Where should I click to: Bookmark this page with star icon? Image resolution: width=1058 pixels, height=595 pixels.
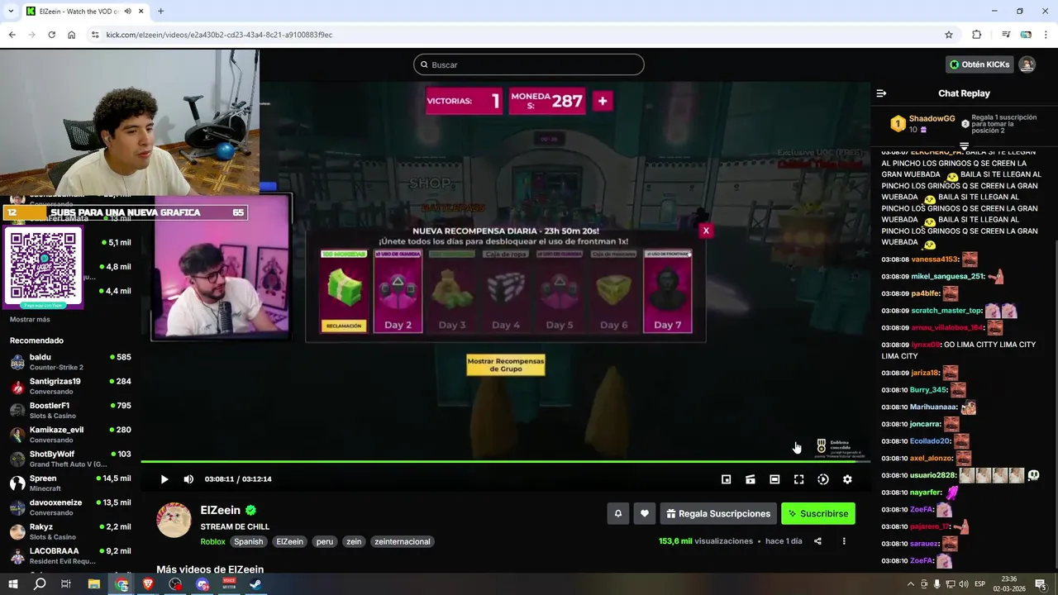click(949, 35)
